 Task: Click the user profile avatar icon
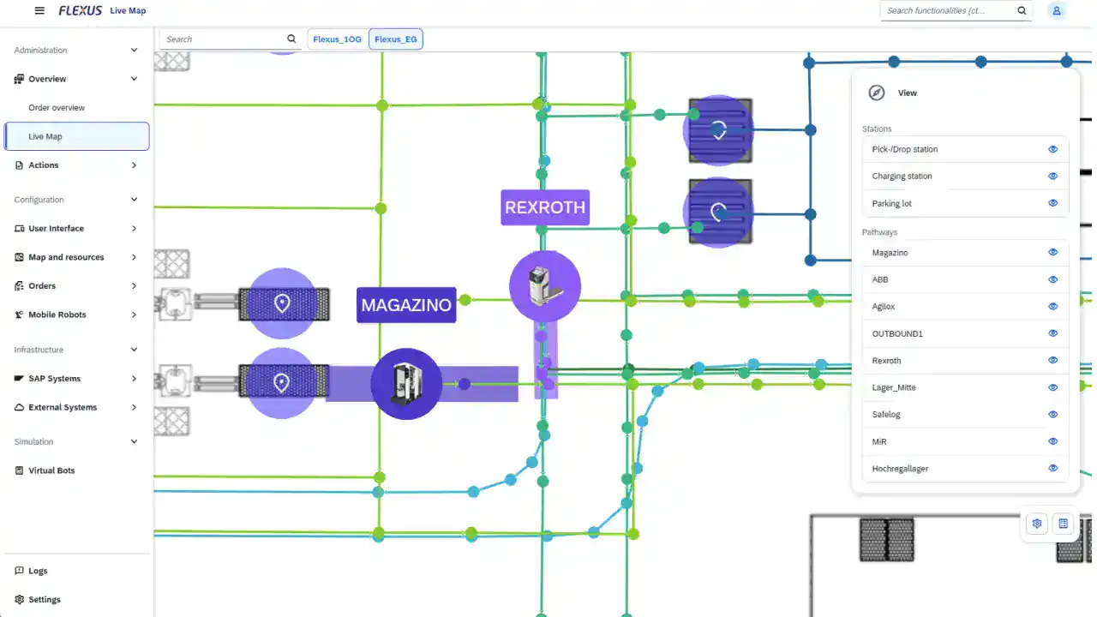pos(1057,10)
